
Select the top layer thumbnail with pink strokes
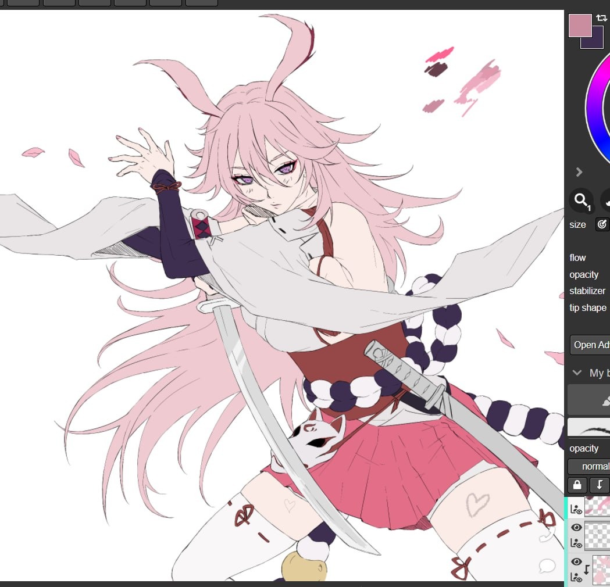point(598,506)
